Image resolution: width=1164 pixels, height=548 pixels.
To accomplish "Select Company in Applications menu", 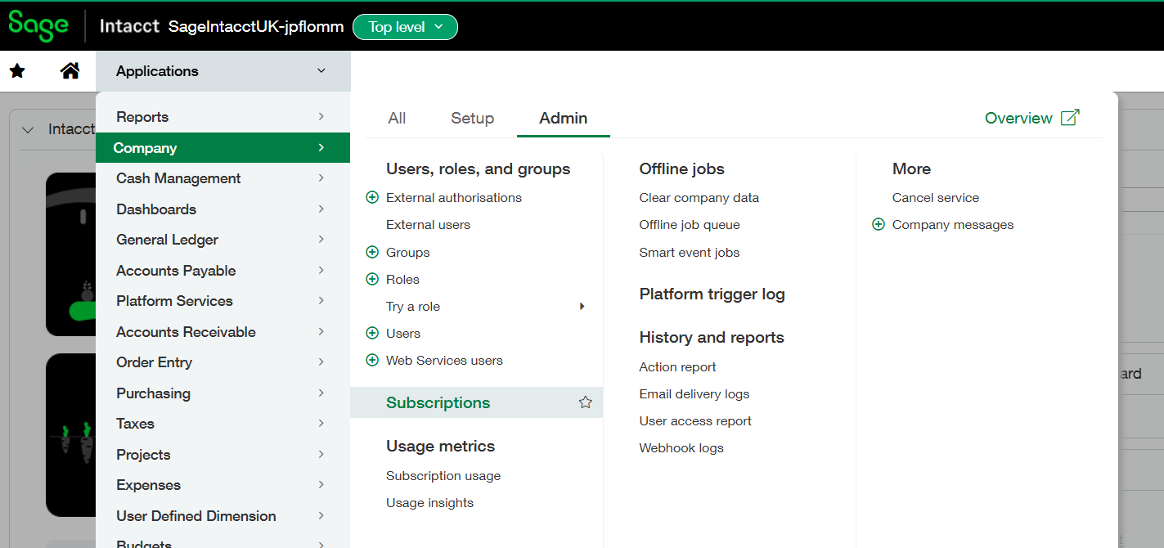I will [222, 148].
